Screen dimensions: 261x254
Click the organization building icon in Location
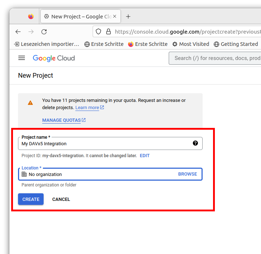[24, 174]
